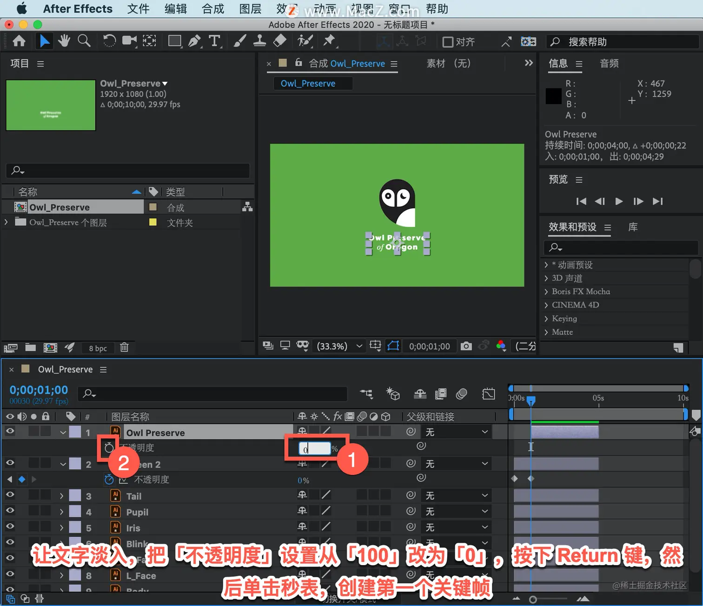This screenshot has width=703, height=606.
Task: Click the snapshot camera icon in viewer
Action: [x=466, y=346]
